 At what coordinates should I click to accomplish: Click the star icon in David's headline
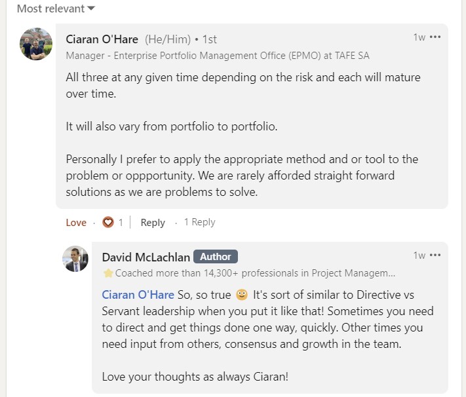tap(108, 273)
